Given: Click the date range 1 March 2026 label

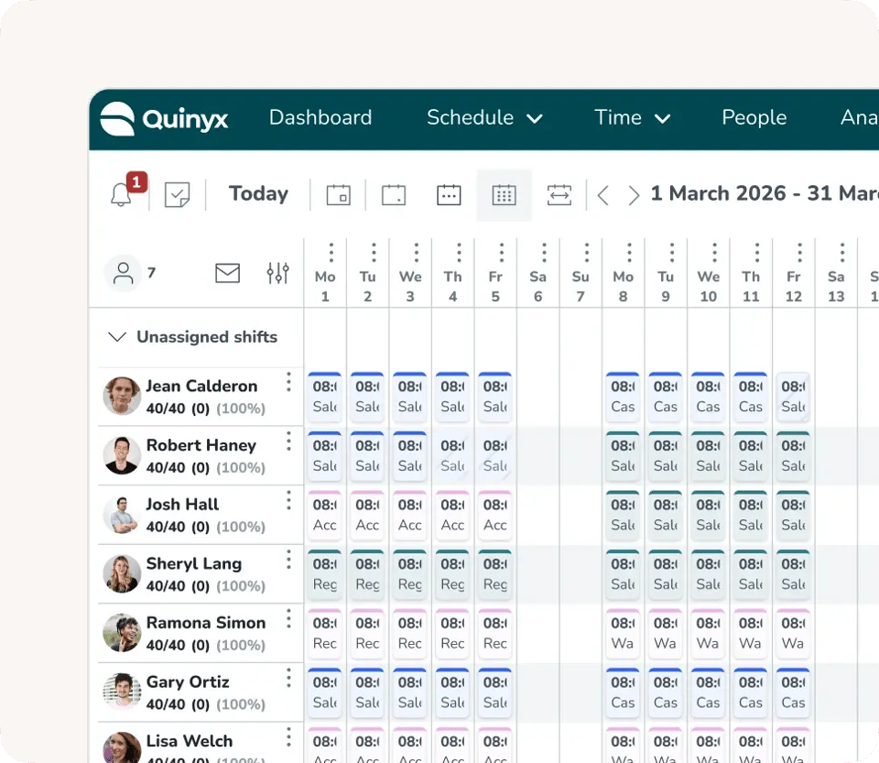Looking at the screenshot, I should (764, 193).
